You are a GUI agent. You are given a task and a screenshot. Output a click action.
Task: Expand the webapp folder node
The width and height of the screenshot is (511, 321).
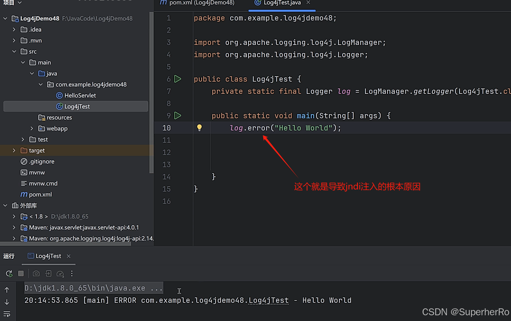[32, 129]
